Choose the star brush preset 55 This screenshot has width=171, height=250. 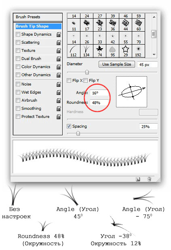click(x=126, y=38)
